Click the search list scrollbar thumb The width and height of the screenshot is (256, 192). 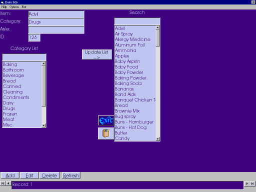(157, 38)
